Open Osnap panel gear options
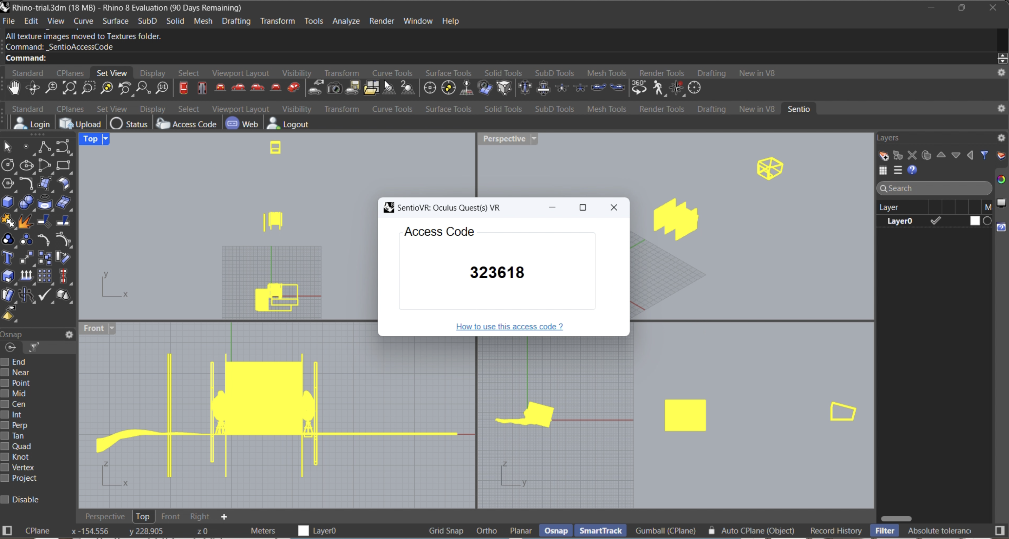 [69, 335]
